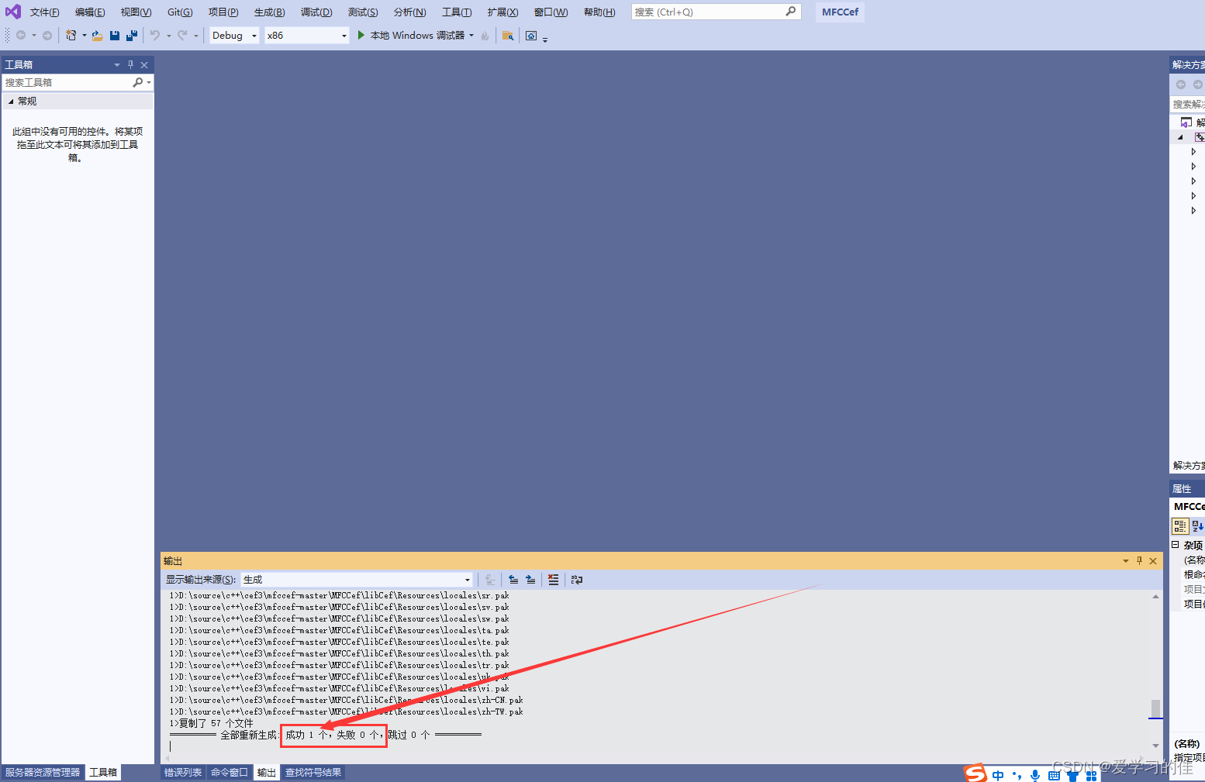This screenshot has width=1205, height=782.
Task: Click the Sogou skin shirt icon
Action: (1072, 775)
